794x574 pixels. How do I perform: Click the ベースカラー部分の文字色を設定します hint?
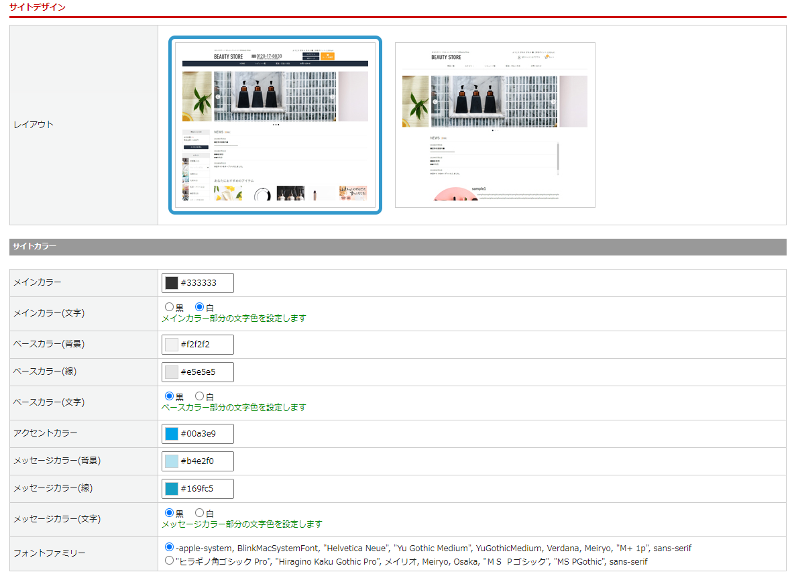tap(234, 408)
